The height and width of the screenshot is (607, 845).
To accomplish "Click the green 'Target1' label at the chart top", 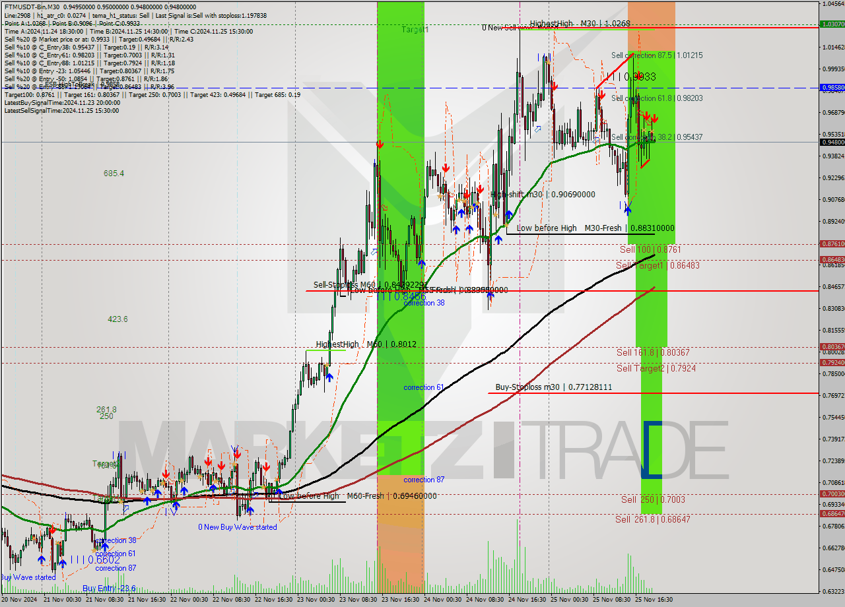I will pos(415,30).
